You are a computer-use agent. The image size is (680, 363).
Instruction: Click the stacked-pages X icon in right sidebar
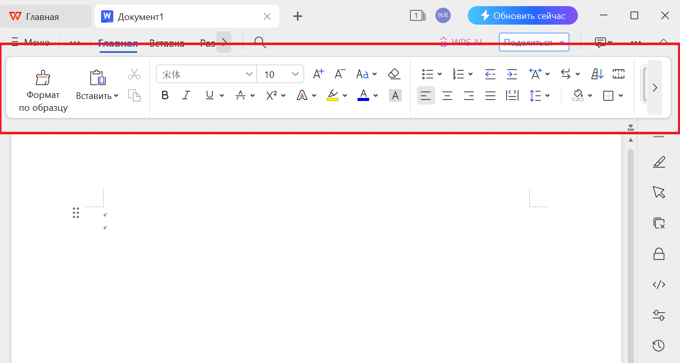(x=659, y=223)
